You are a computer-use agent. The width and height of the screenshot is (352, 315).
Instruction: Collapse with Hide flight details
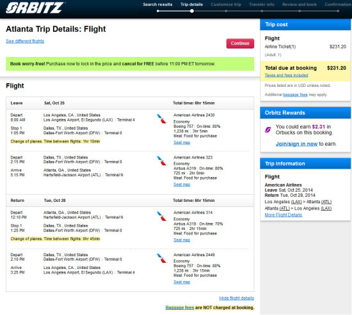(x=237, y=298)
